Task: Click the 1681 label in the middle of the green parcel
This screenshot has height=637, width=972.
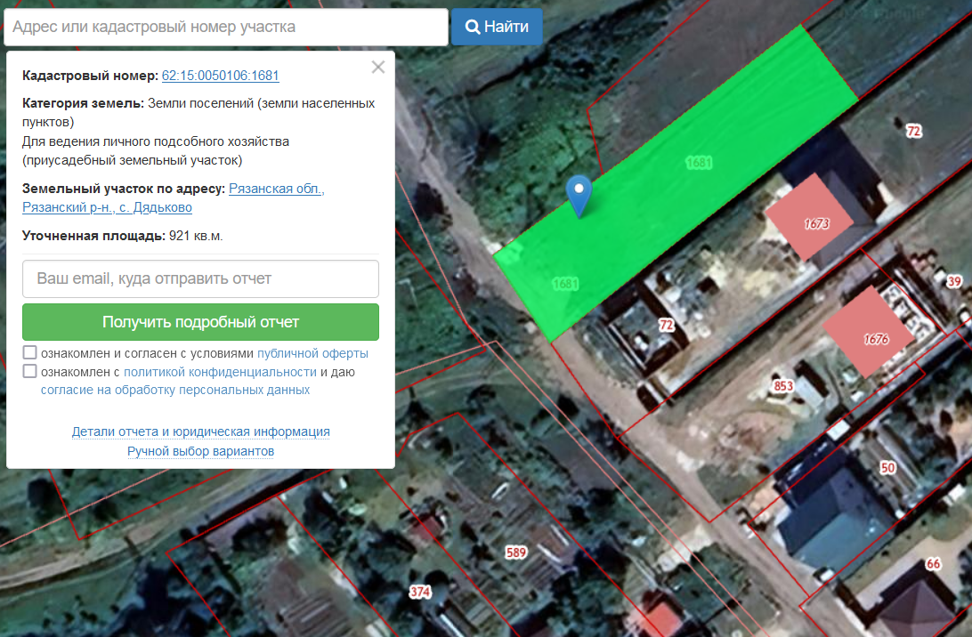Action: [699, 163]
